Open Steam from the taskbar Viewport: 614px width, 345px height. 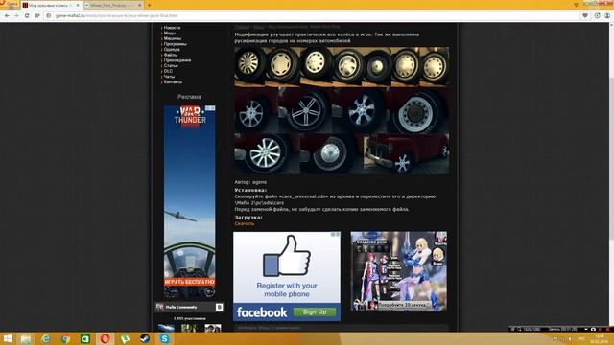pyautogui.click(x=145, y=338)
